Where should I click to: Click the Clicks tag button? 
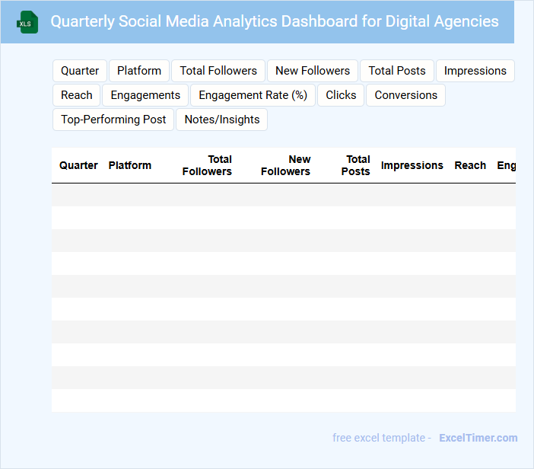(x=341, y=95)
